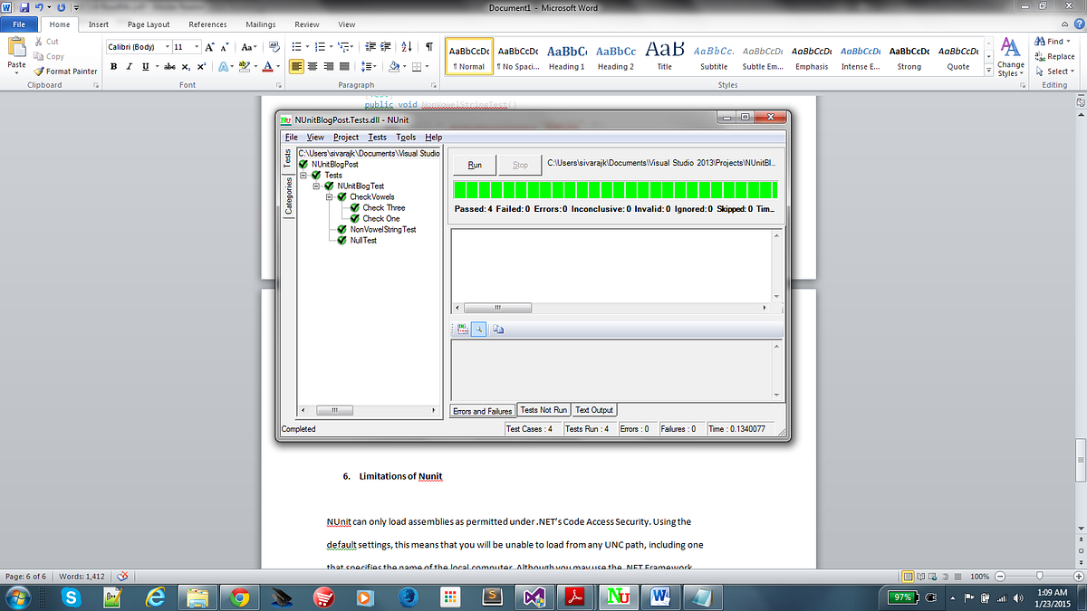Click Words: 1,412 in the status bar
The width and height of the screenshot is (1087, 611).
pos(82,577)
